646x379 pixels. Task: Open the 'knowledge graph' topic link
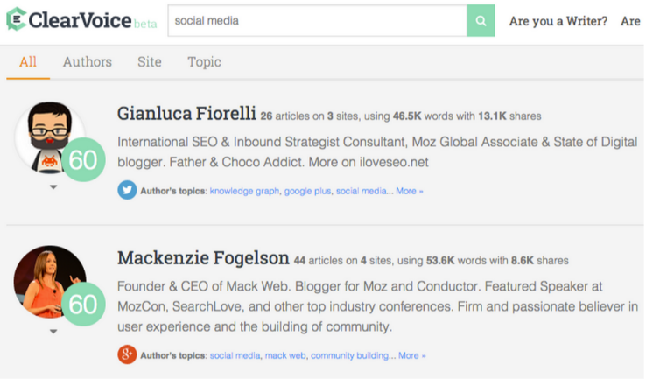[243, 191]
